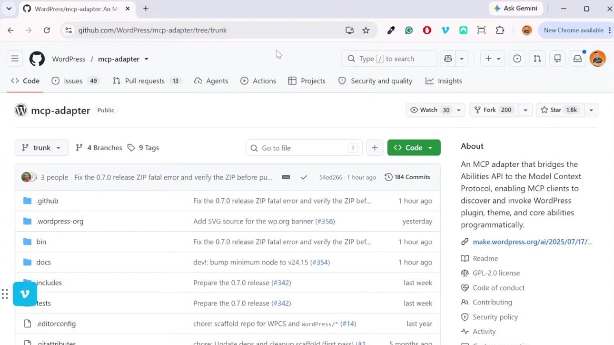The width and height of the screenshot is (614, 345).
Task: Fork the mcp-adapter repository
Action: 494,110
